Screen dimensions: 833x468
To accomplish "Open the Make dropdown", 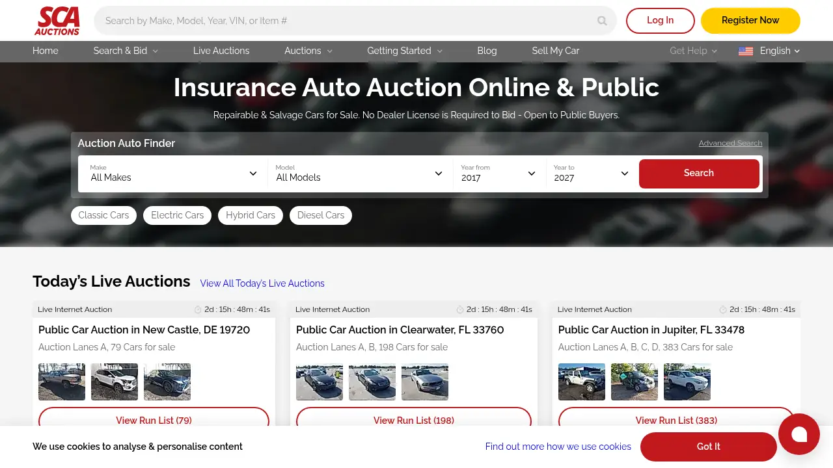I will pos(173,174).
